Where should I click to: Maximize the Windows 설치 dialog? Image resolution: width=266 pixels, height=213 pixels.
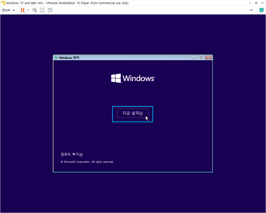tap(201, 58)
